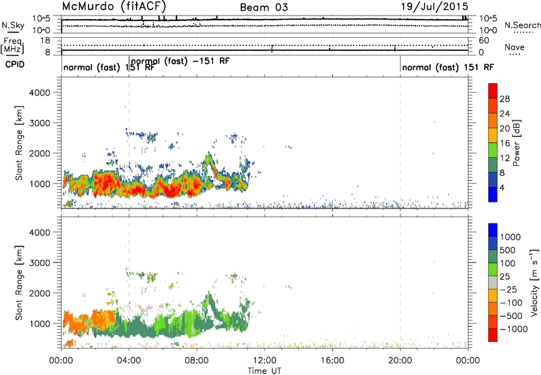The height and width of the screenshot is (375, 541).
Task: Click the '4000' tick on power panel
Action: tap(39, 93)
